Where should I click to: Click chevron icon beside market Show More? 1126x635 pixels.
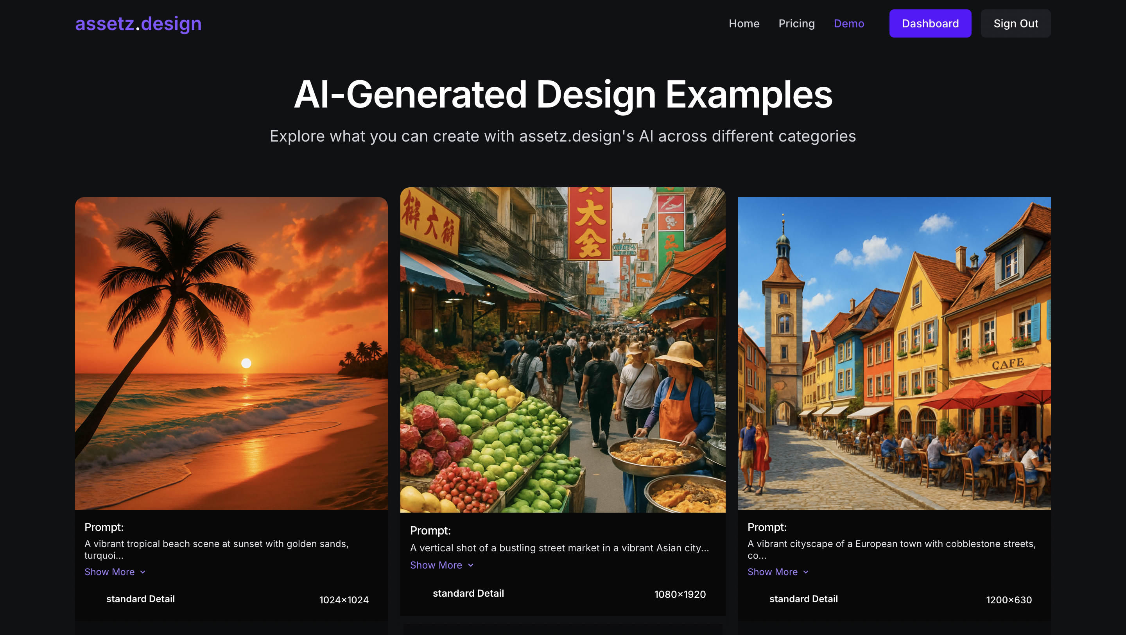[471, 565]
